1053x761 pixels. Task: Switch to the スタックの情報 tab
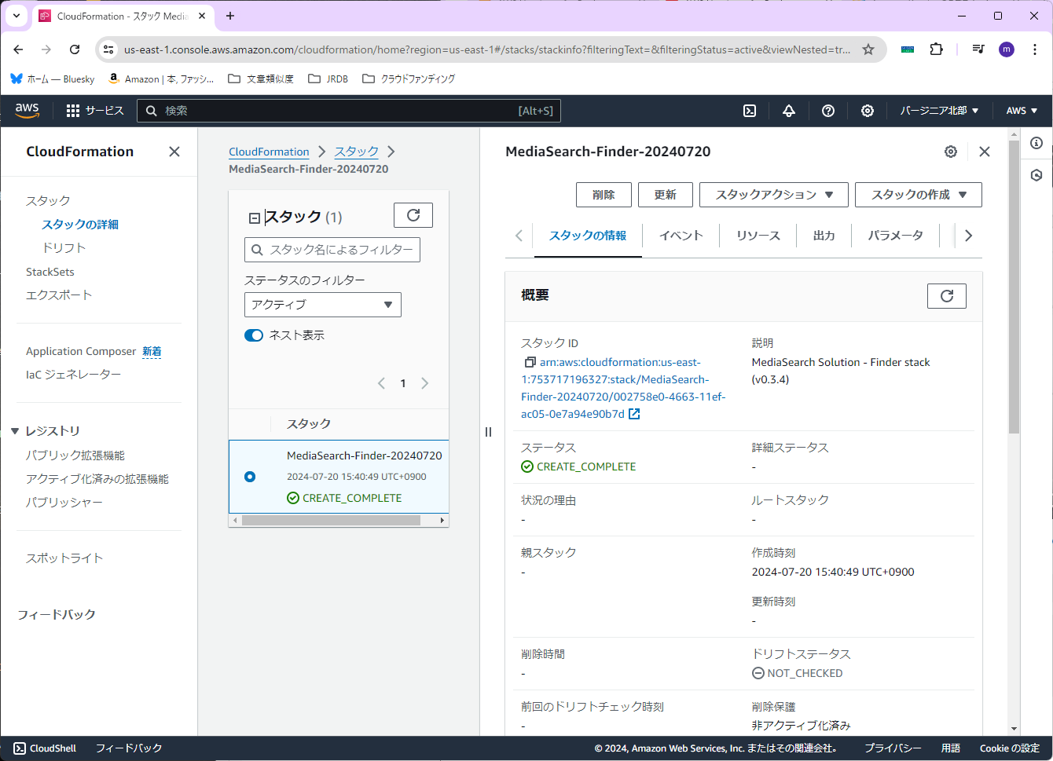(x=588, y=236)
